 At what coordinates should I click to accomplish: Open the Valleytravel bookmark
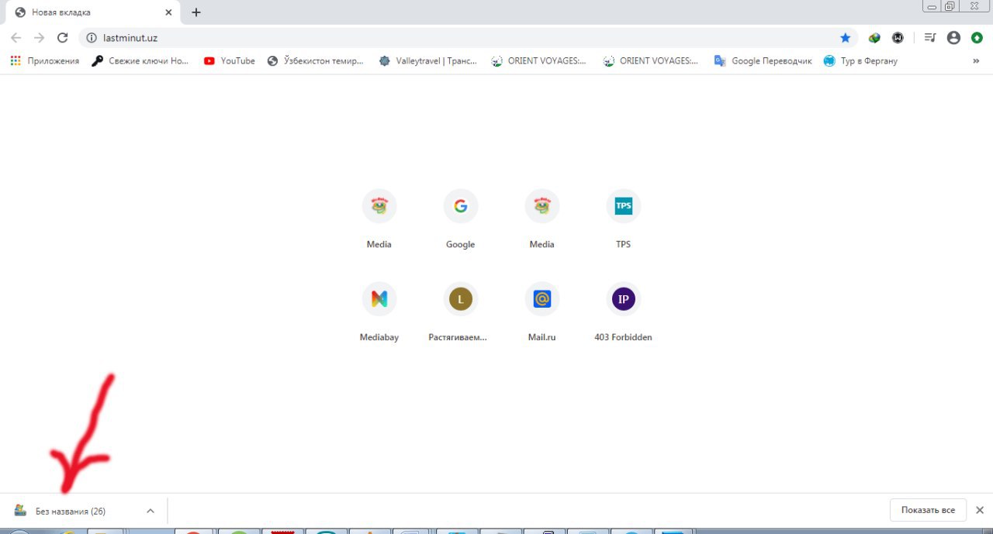pyautogui.click(x=428, y=60)
